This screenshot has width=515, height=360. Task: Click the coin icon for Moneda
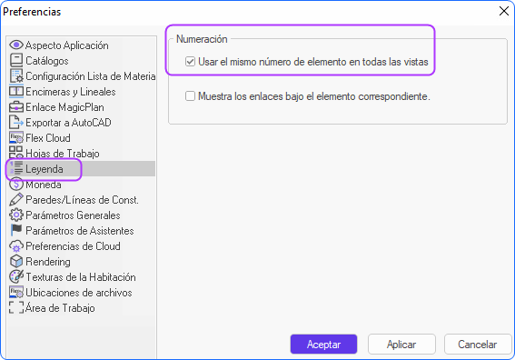pos(16,185)
